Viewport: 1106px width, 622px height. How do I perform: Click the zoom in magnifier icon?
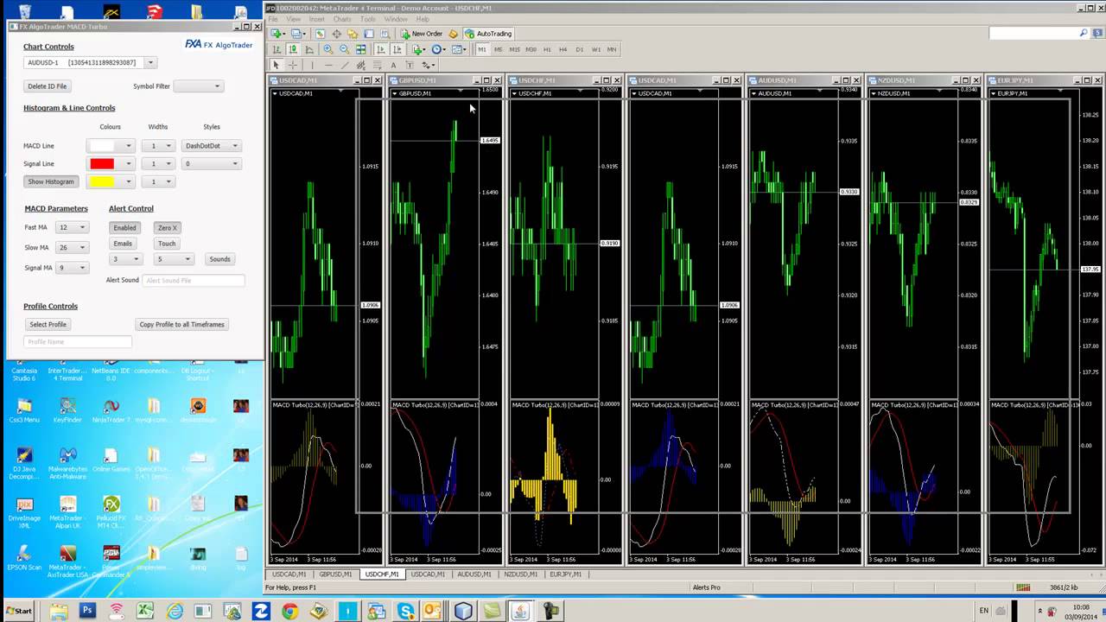pos(328,49)
